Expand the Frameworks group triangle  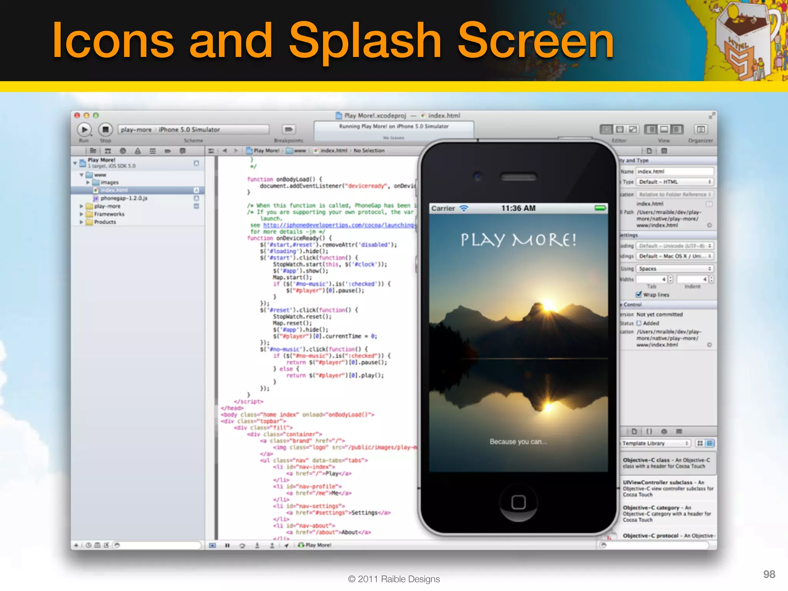(82, 214)
